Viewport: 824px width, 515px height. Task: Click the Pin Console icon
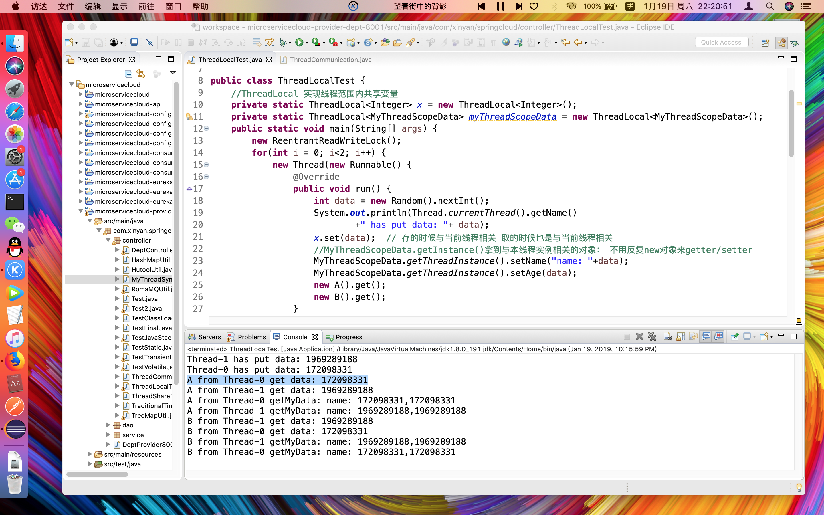click(734, 337)
